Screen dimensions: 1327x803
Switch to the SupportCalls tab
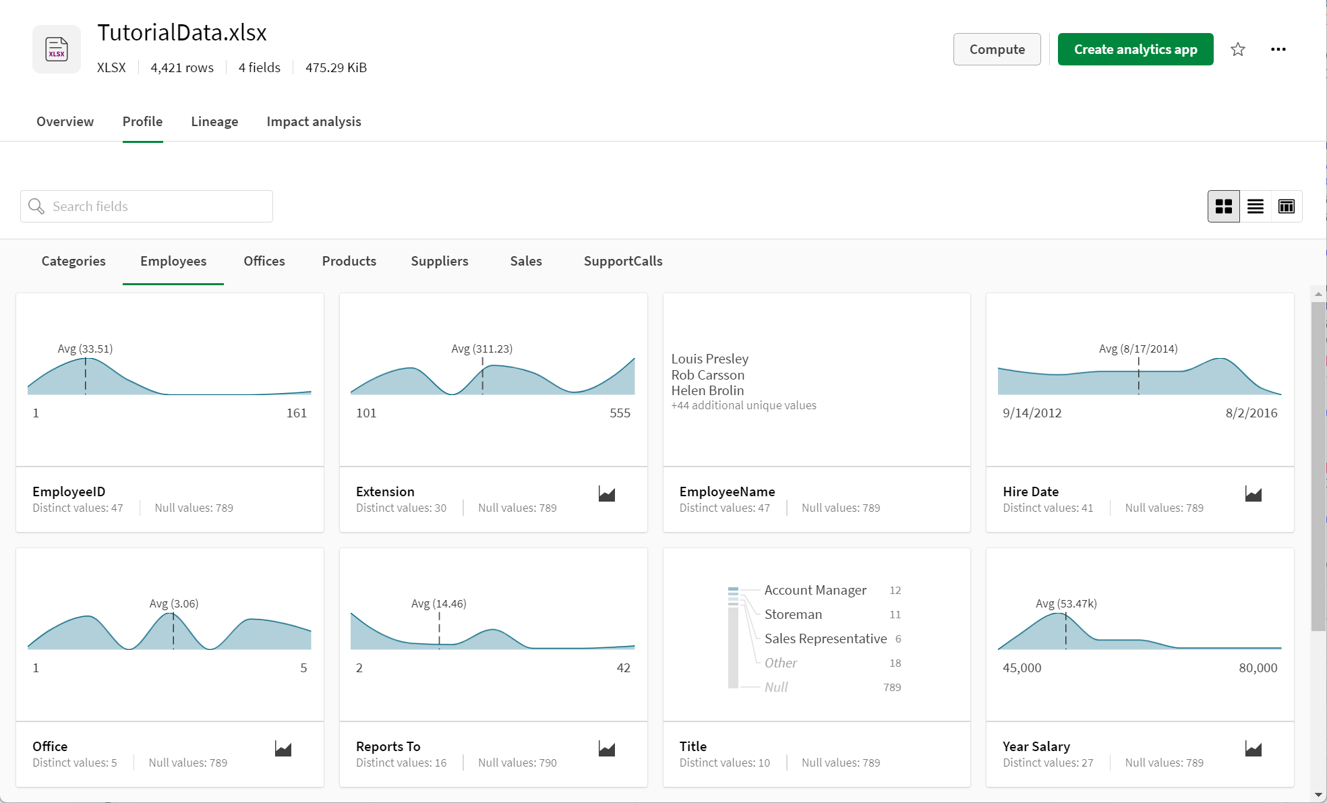(x=622, y=261)
